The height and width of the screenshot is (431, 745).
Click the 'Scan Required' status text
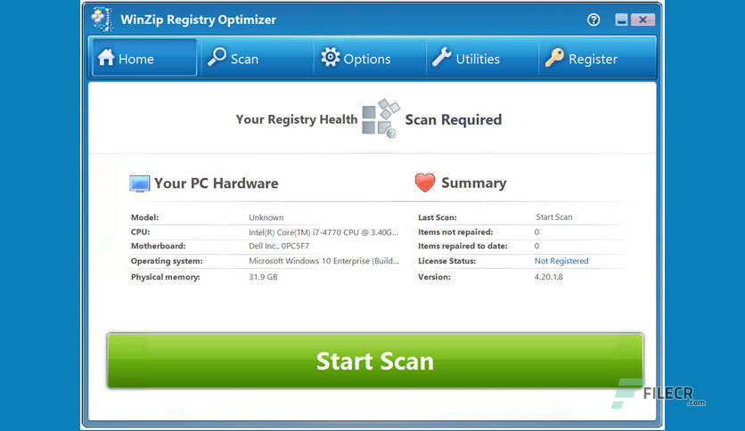(x=454, y=119)
